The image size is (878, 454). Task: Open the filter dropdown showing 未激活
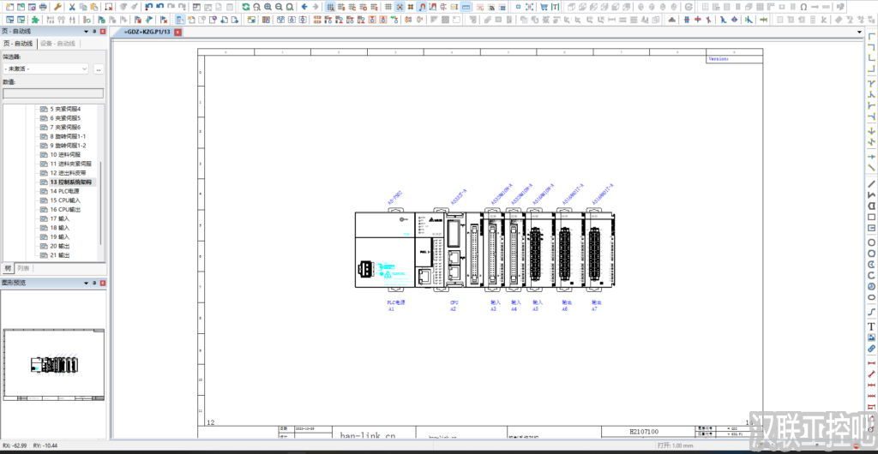click(45, 69)
